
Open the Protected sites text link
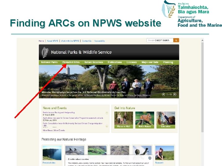pos(49,163)
